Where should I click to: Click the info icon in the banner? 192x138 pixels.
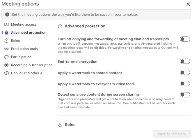click(7, 15)
